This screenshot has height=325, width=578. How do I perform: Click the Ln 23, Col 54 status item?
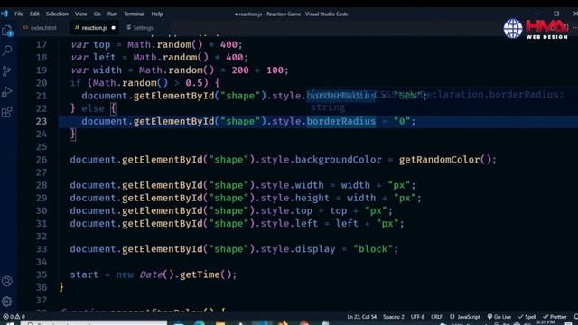tap(361, 317)
